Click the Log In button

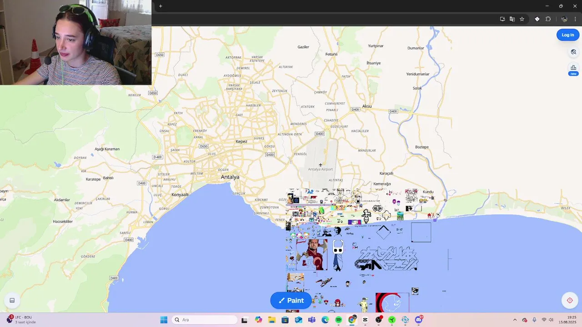click(x=567, y=35)
